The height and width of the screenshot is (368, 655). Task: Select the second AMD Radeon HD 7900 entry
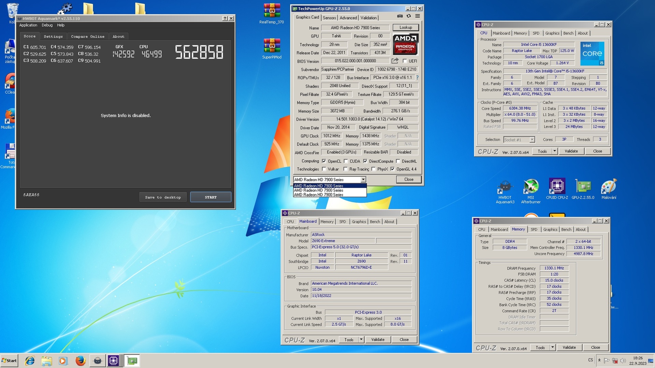(x=330, y=190)
